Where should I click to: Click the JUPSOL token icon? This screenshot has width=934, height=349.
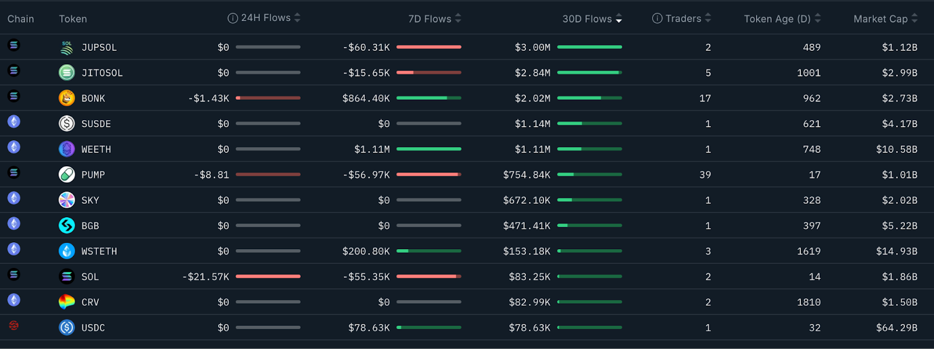pyautogui.click(x=67, y=47)
